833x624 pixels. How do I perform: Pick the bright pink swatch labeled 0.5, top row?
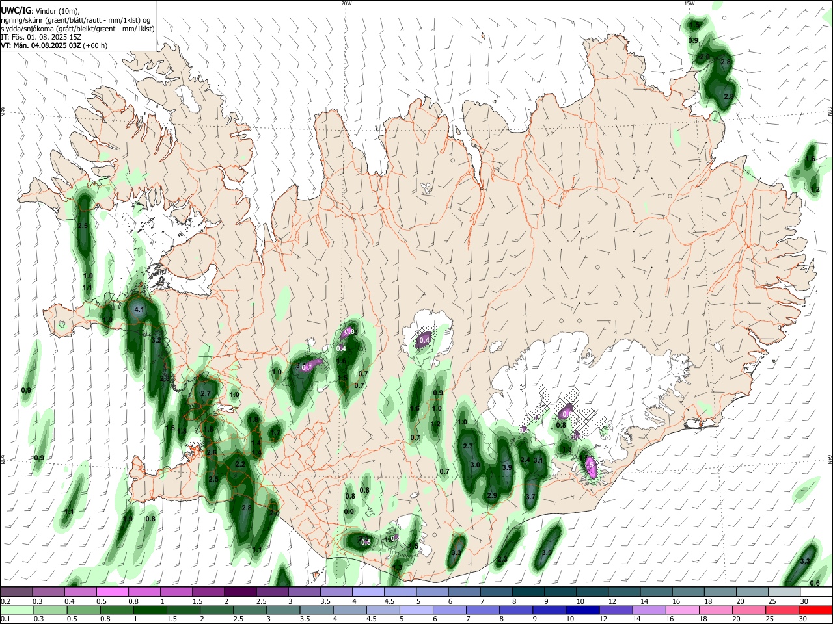(x=113, y=592)
